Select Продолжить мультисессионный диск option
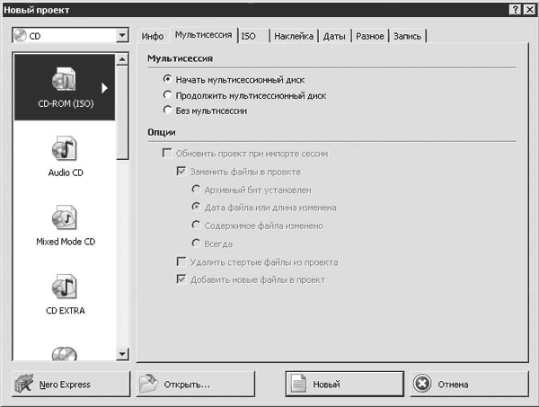 pyautogui.click(x=167, y=94)
